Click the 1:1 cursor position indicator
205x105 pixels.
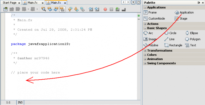coord(8,102)
